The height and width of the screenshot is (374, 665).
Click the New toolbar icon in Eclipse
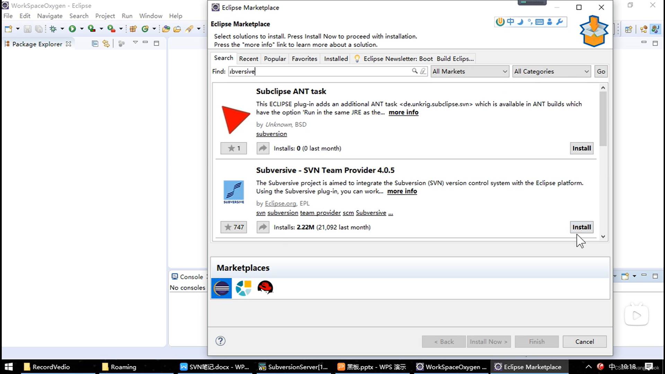(8, 29)
